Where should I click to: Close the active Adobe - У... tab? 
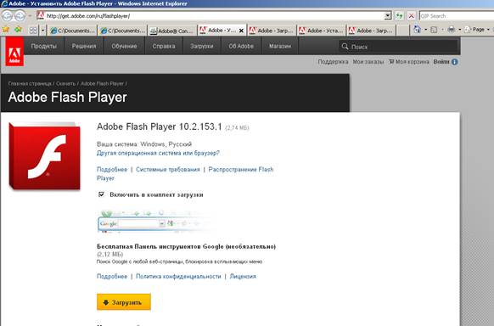[x=241, y=31]
